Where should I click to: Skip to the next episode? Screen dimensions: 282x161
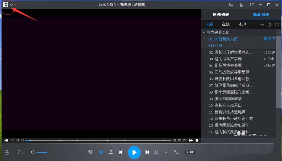(147, 152)
